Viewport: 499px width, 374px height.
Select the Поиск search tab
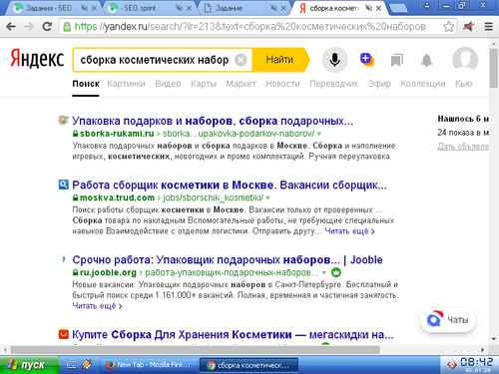point(86,84)
